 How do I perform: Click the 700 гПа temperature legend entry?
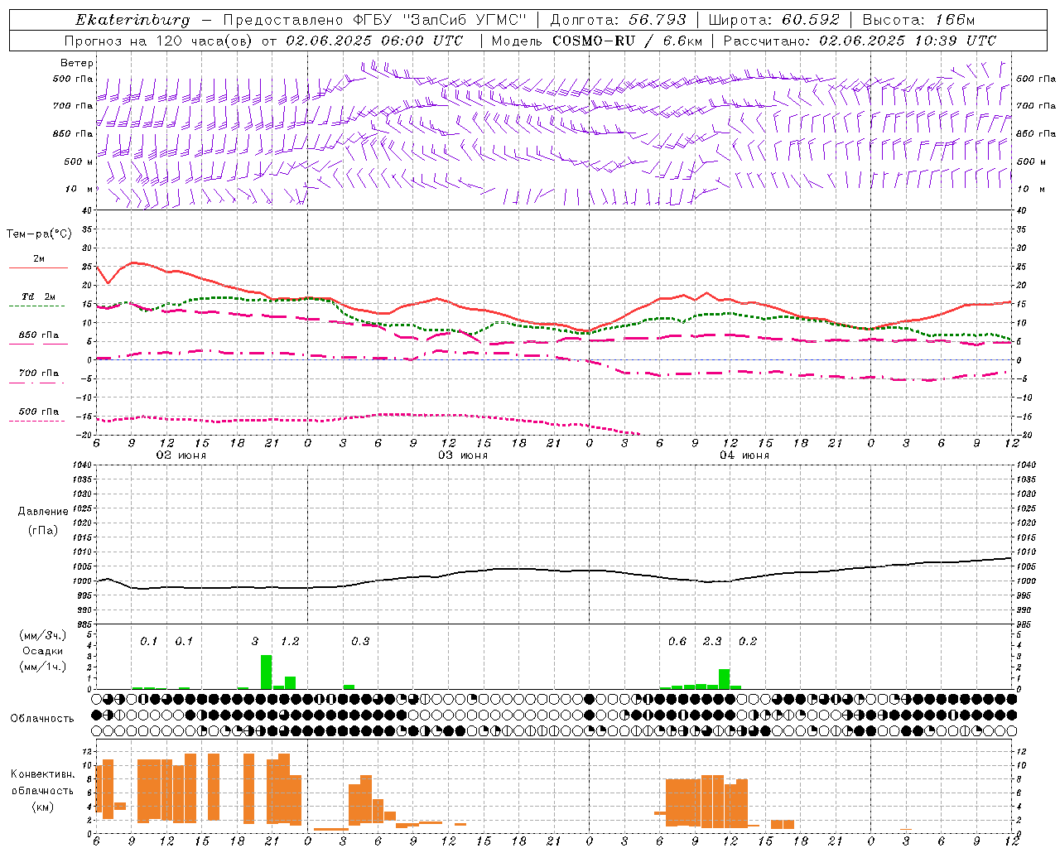point(38,373)
